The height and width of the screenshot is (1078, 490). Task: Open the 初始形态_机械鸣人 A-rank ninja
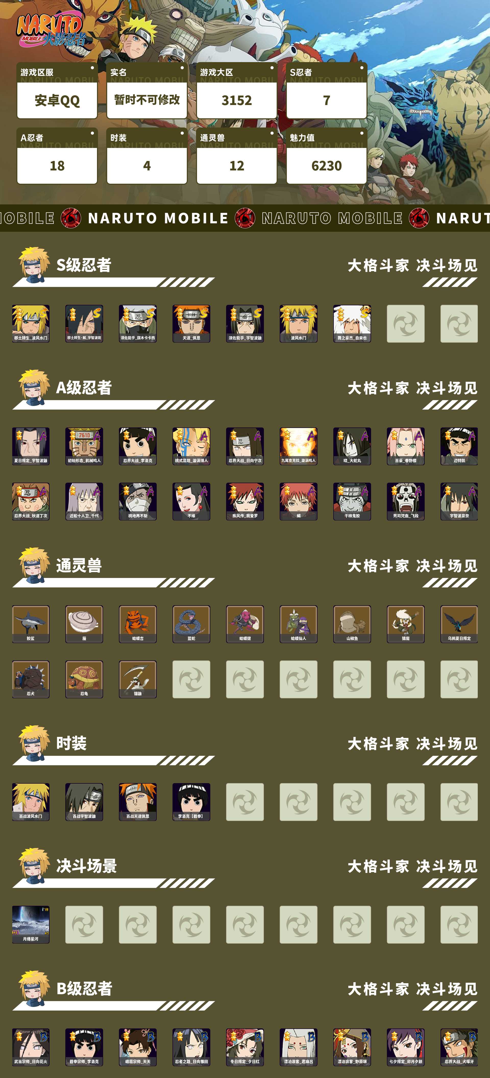tap(84, 446)
